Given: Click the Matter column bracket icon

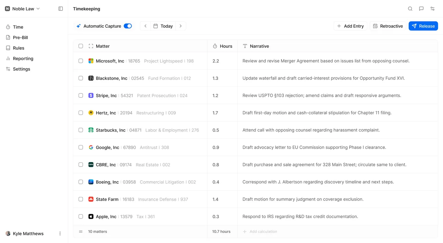Looking at the screenshot, I should coord(91,46).
